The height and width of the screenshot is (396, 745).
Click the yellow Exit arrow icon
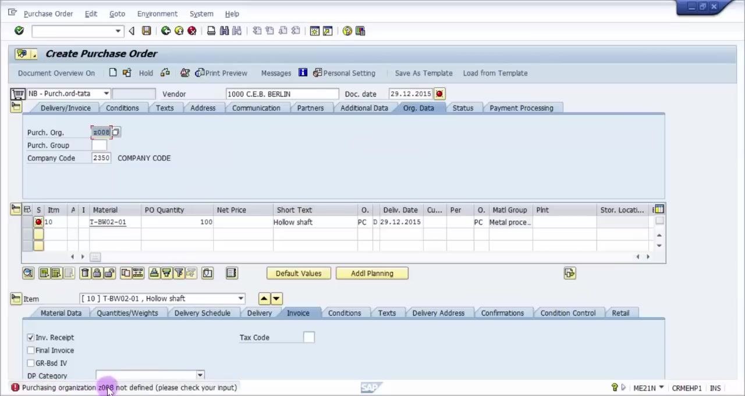click(179, 31)
